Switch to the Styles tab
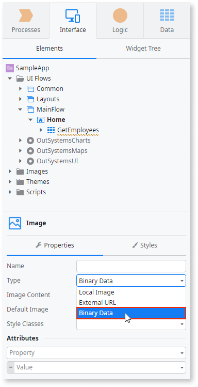 [x=144, y=245]
